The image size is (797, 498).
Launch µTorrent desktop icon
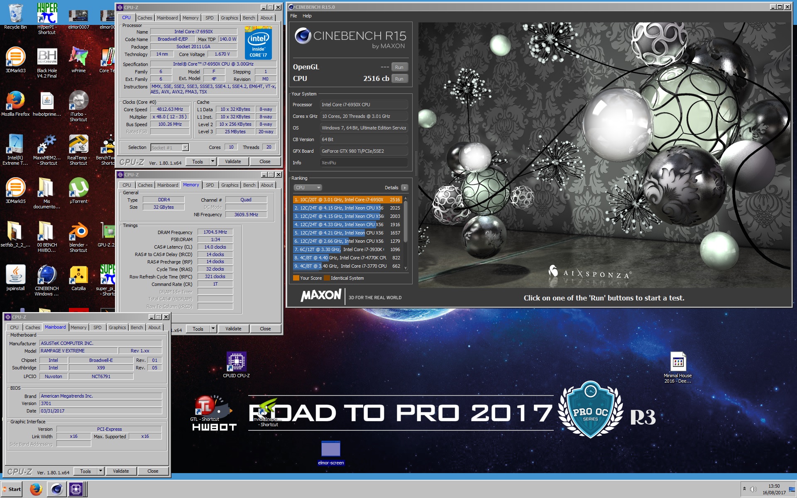[78, 190]
